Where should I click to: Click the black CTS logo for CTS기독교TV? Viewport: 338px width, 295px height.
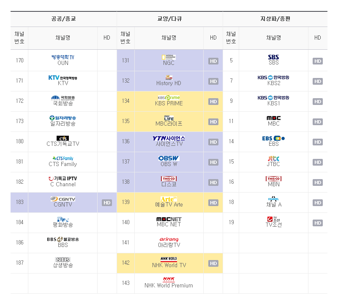pos(63,138)
